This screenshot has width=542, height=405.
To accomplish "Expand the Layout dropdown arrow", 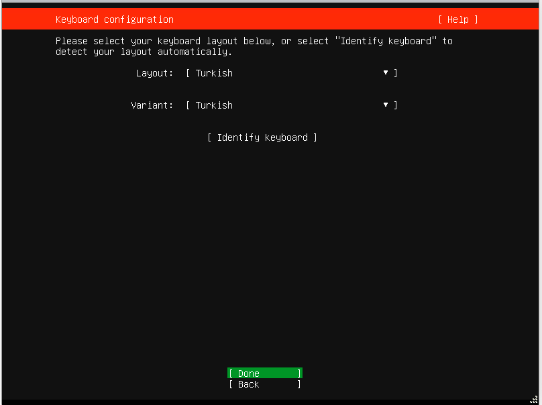I will (386, 72).
